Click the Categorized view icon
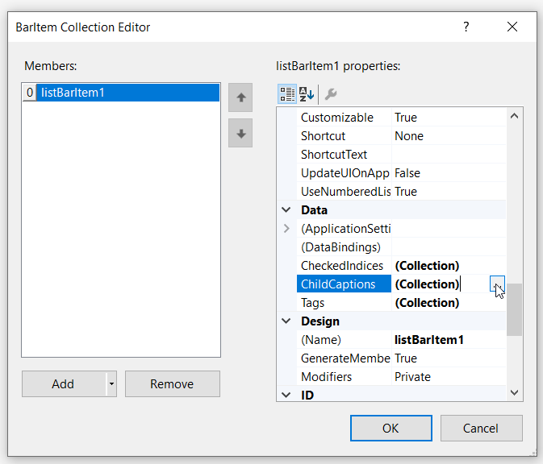The image size is (543, 464). [287, 94]
